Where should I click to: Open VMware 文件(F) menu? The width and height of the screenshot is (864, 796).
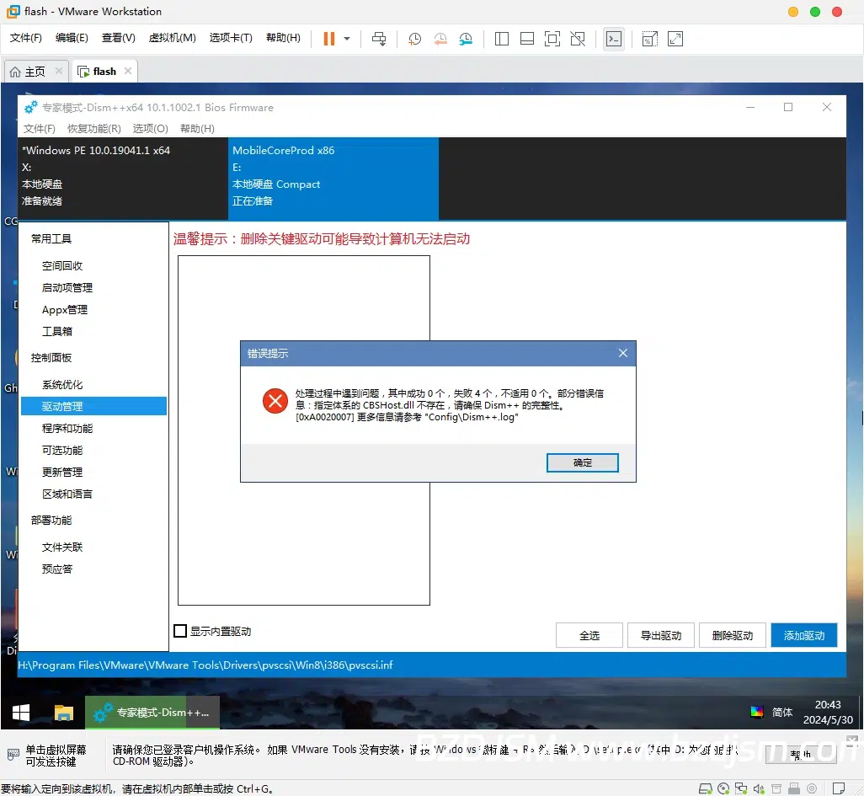tap(26, 38)
